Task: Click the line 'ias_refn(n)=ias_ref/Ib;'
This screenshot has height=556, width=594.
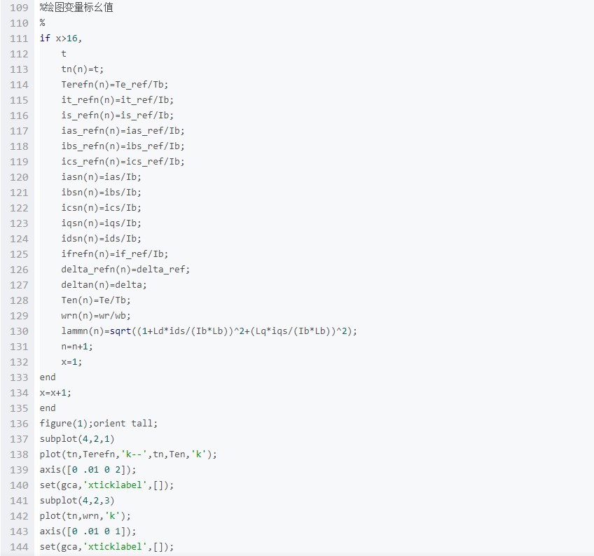Action: click(123, 131)
